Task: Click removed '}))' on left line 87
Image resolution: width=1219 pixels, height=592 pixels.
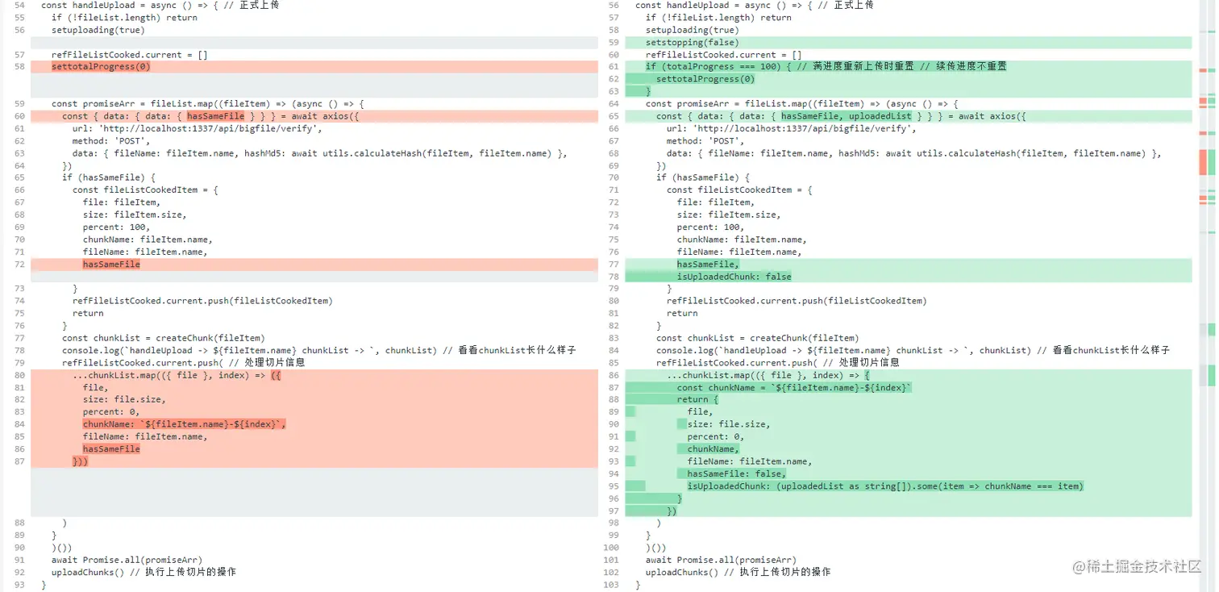Action: pos(80,461)
